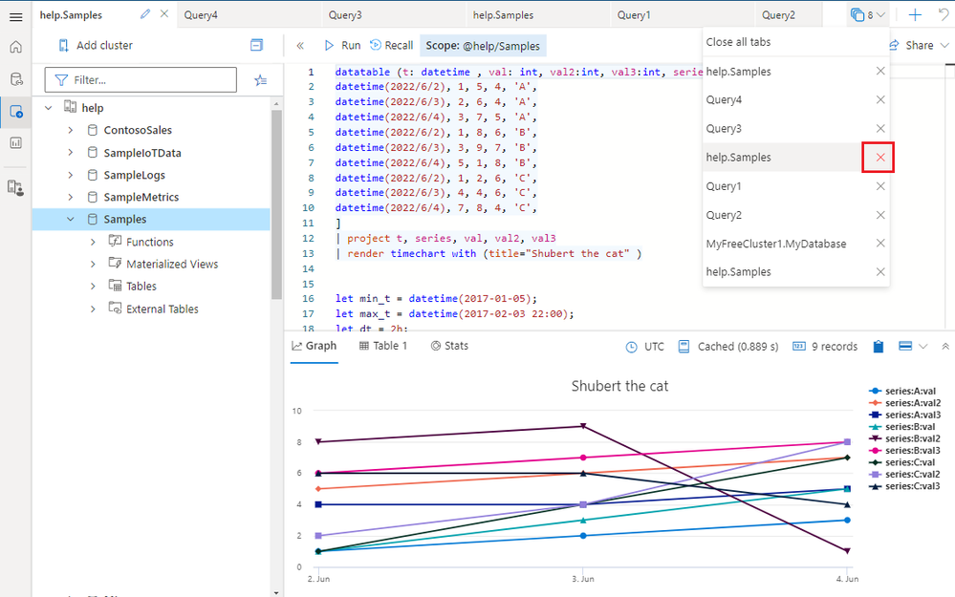This screenshot has height=597, width=955.
Task: Open the hamburger navigation menu
Action: 16,17
